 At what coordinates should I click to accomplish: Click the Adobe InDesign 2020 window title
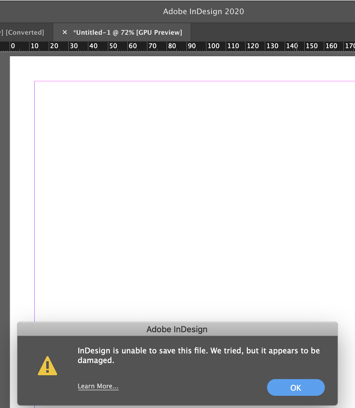click(203, 12)
